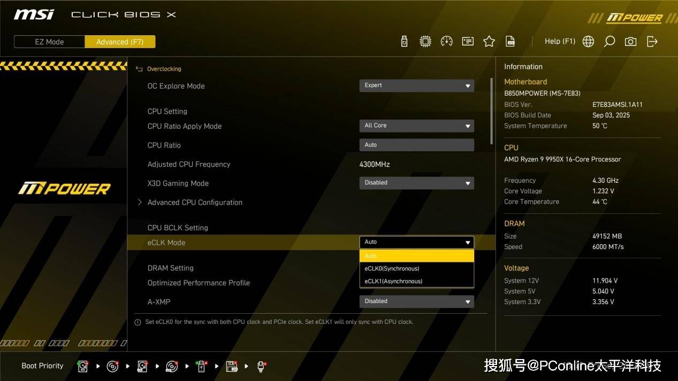The height and width of the screenshot is (381, 678).
Task: Open the X3D Gaming Mode dropdown
Action: (x=416, y=183)
